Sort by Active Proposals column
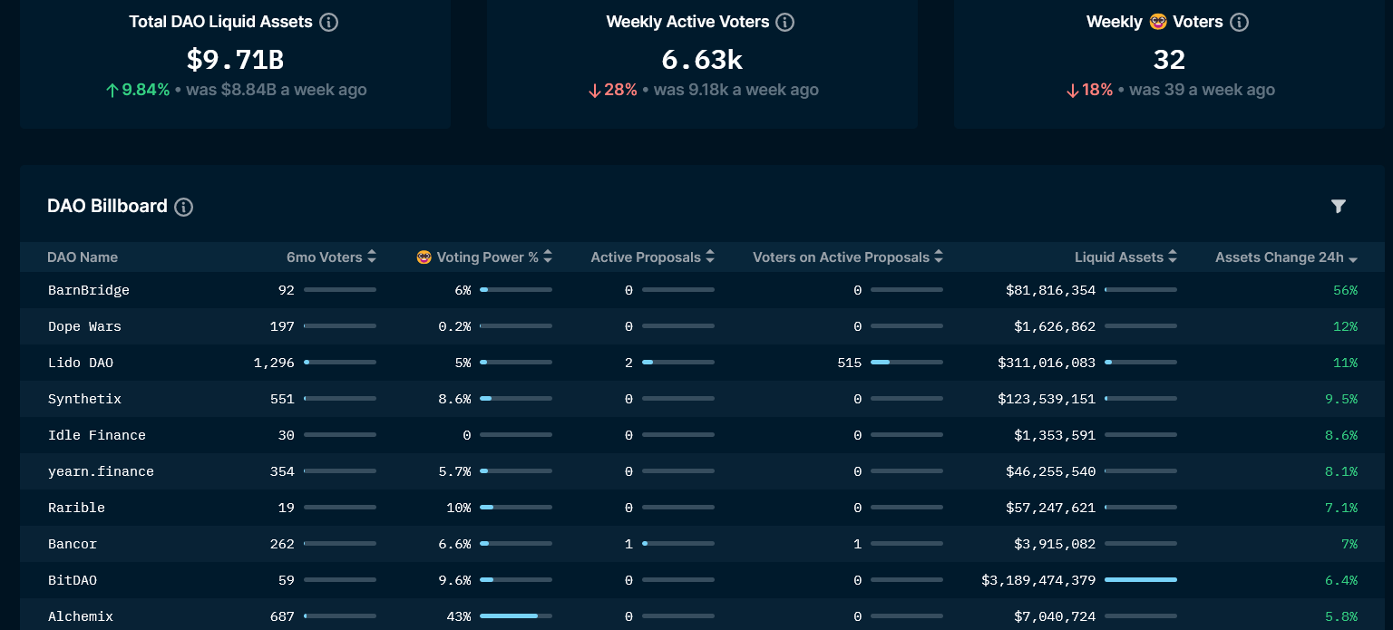Viewport: 1393px width, 630px height. point(653,257)
